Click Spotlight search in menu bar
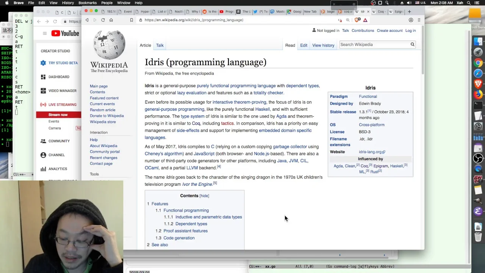485x273 pixels. (x=469, y=3)
